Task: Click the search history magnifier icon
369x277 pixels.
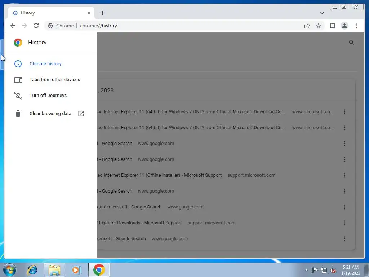Action: coord(351,43)
